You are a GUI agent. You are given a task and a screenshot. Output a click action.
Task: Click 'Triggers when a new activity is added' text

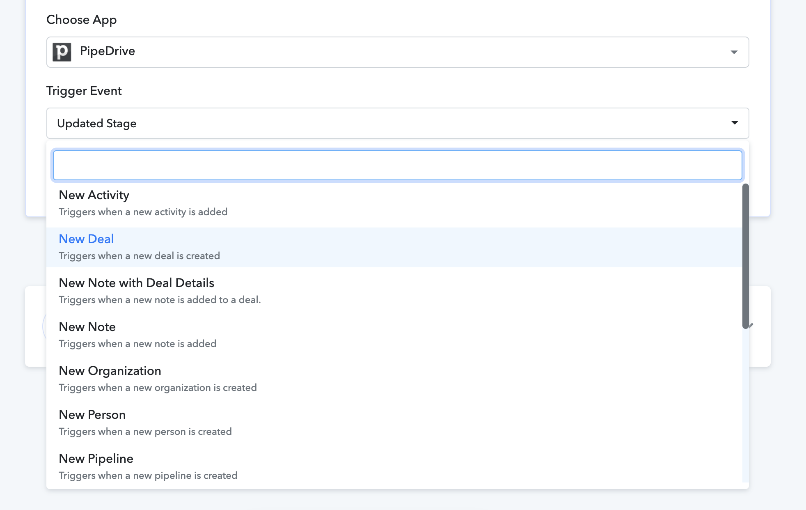[x=143, y=212]
